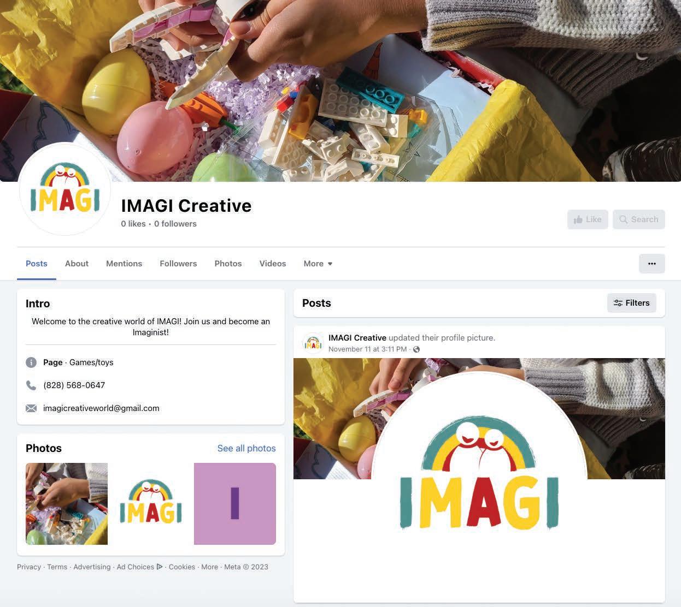Image resolution: width=681 pixels, height=607 pixels.
Task: Click the envelope email icon in Intro
Action: pos(31,408)
